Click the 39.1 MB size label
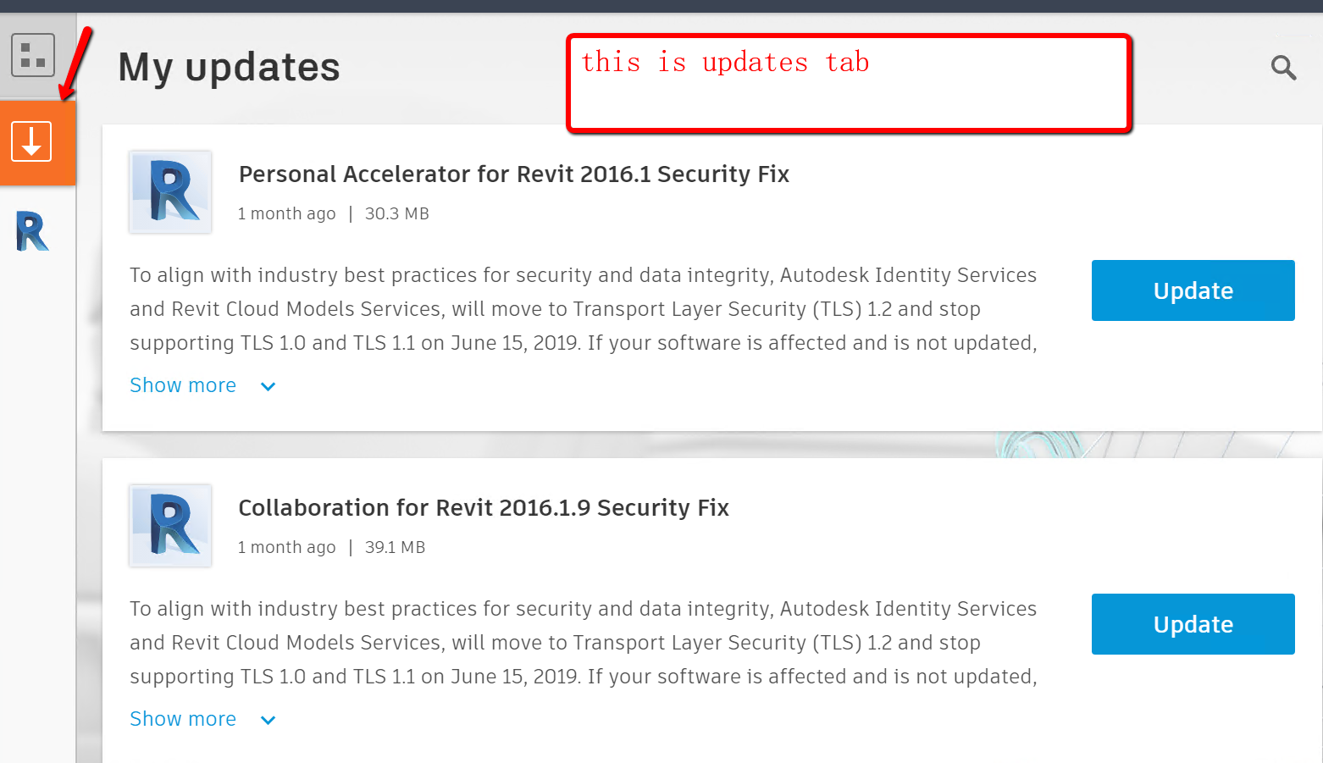The height and width of the screenshot is (763, 1323). [x=396, y=548]
